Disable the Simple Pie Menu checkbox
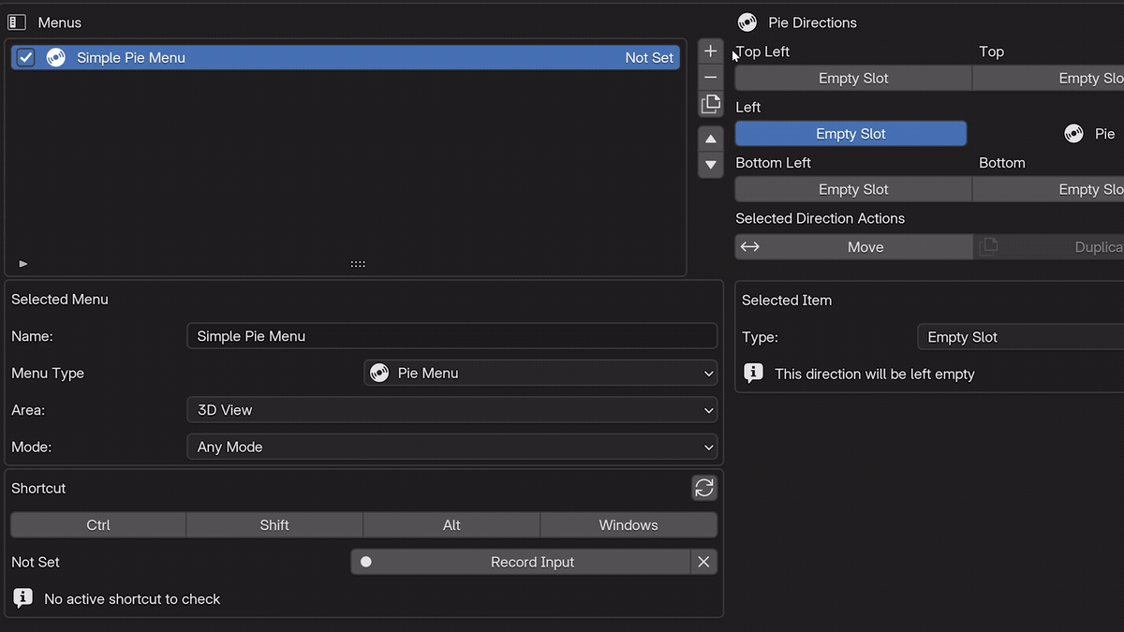1124x632 pixels. 26,58
